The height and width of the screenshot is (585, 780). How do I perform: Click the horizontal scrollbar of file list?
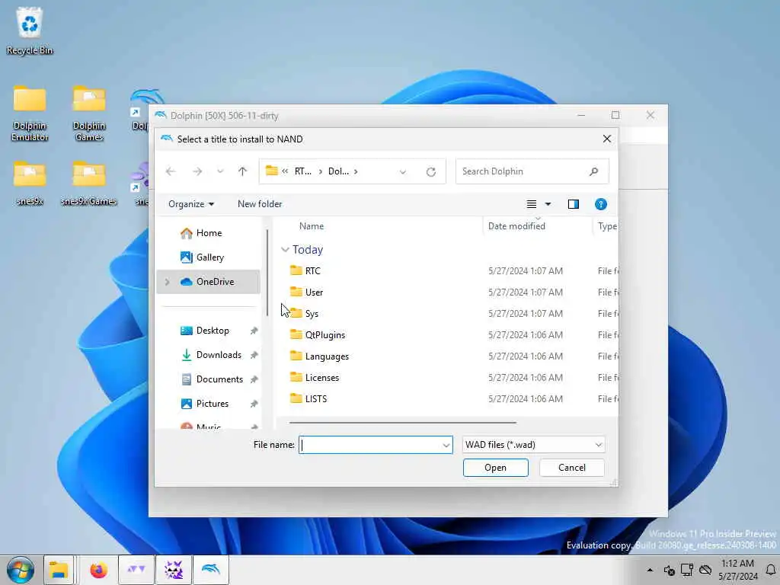coord(402,423)
